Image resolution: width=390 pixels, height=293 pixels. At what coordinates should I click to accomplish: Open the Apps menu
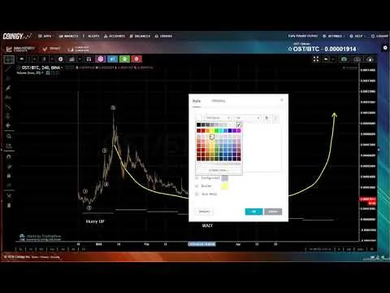point(45,36)
